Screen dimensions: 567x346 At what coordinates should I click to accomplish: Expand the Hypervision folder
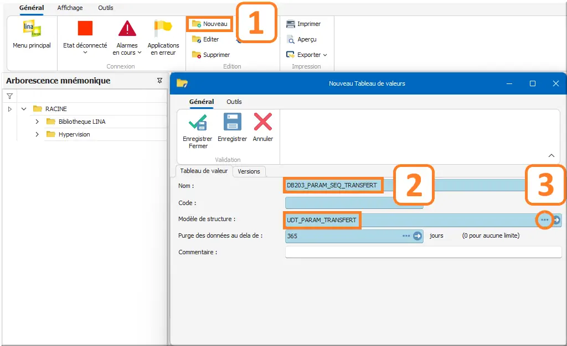(37, 134)
